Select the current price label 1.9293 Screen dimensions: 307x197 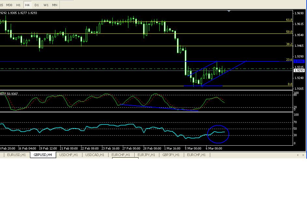coord(299,71)
